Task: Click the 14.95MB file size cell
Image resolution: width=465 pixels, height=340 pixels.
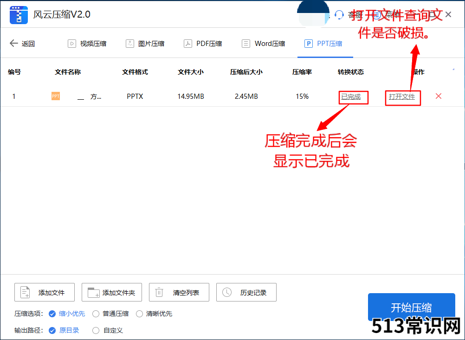Action: pyautogui.click(x=191, y=96)
